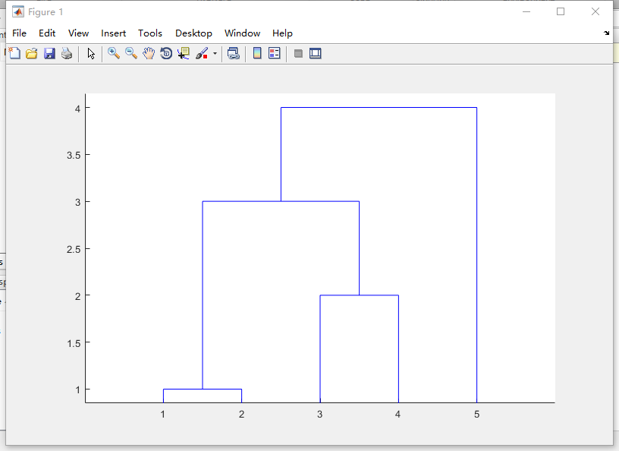Select the Edit Plot arrow tool
Viewport: 619px width, 451px height.
pyautogui.click(x=91, y=53)
